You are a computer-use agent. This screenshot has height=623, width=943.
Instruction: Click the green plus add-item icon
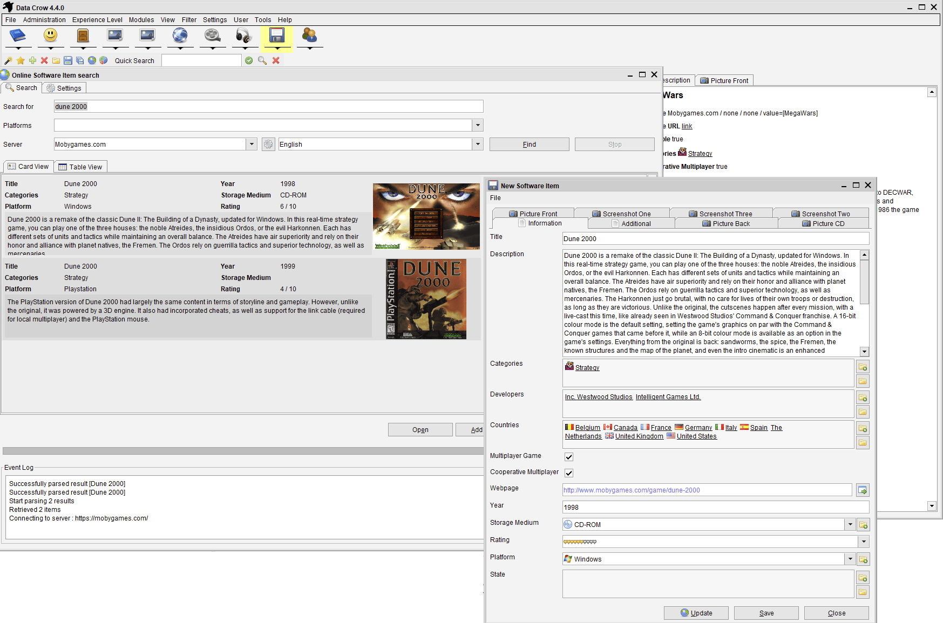[32, 60]
